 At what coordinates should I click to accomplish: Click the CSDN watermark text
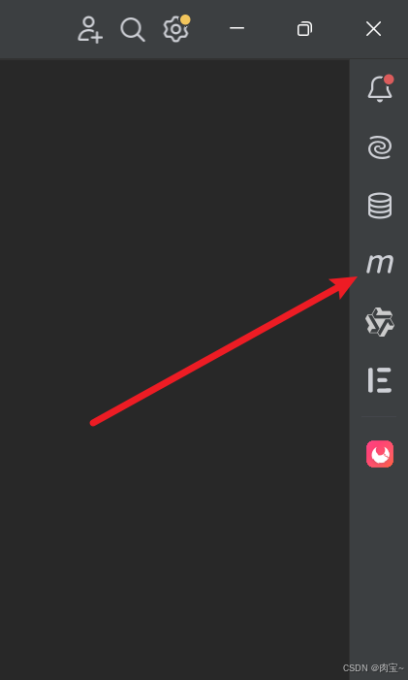(x=373, y=667)
